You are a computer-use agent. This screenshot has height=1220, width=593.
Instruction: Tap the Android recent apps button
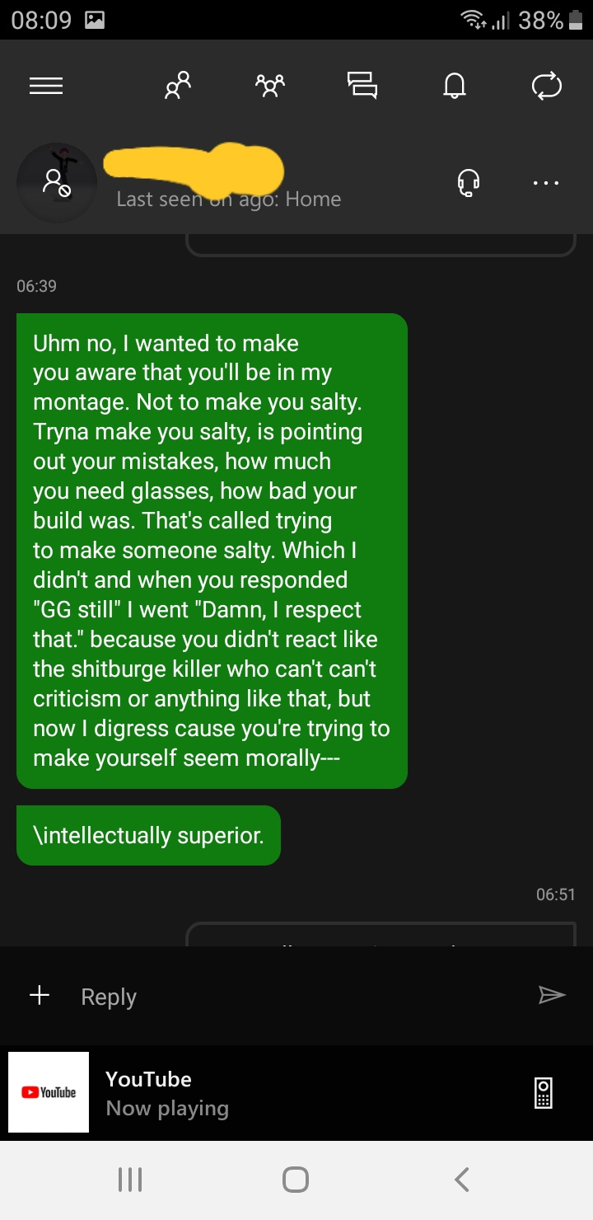point(130,1180)
